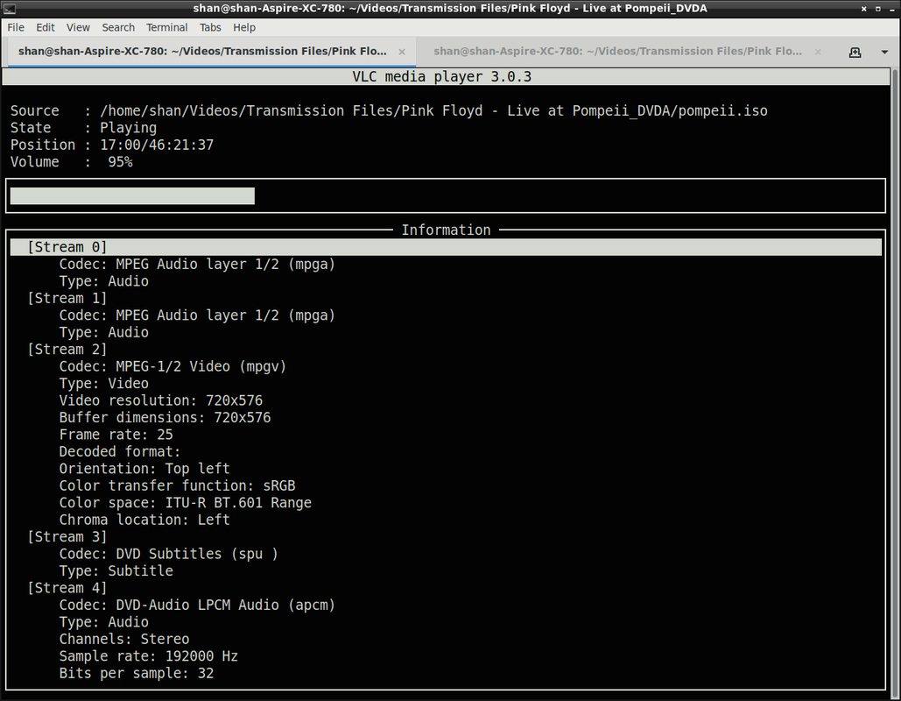Click Video resolution: 720x576 line

point(161,400)
